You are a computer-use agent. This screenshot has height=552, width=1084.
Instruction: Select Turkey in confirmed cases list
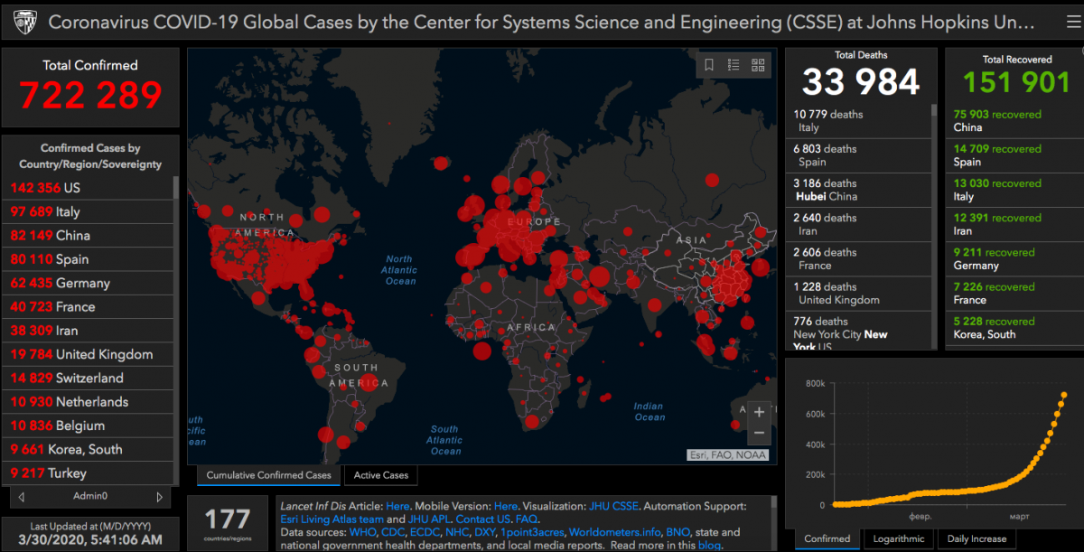88,472
